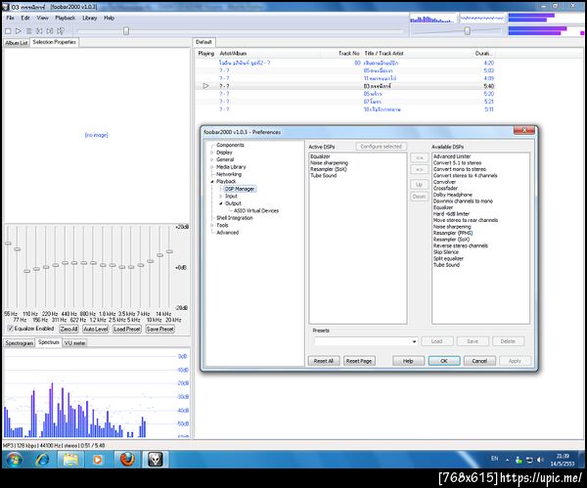This screenshot has width=587, height=488.
Task: Open the Windows Start menu
Action: point(14,460)
